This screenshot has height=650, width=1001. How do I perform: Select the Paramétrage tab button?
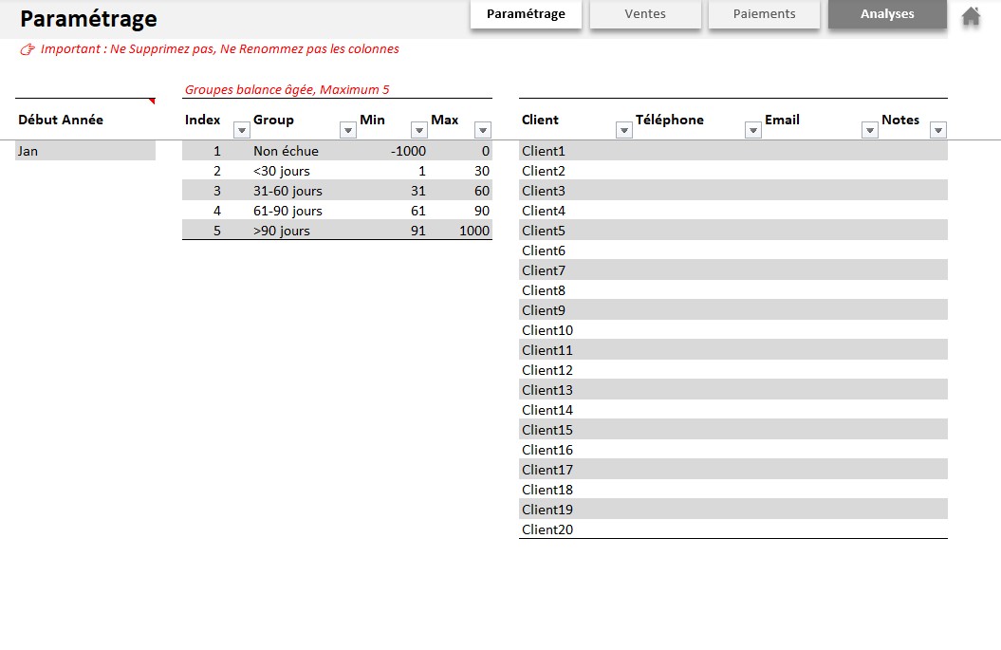click(x=526, y=14)
